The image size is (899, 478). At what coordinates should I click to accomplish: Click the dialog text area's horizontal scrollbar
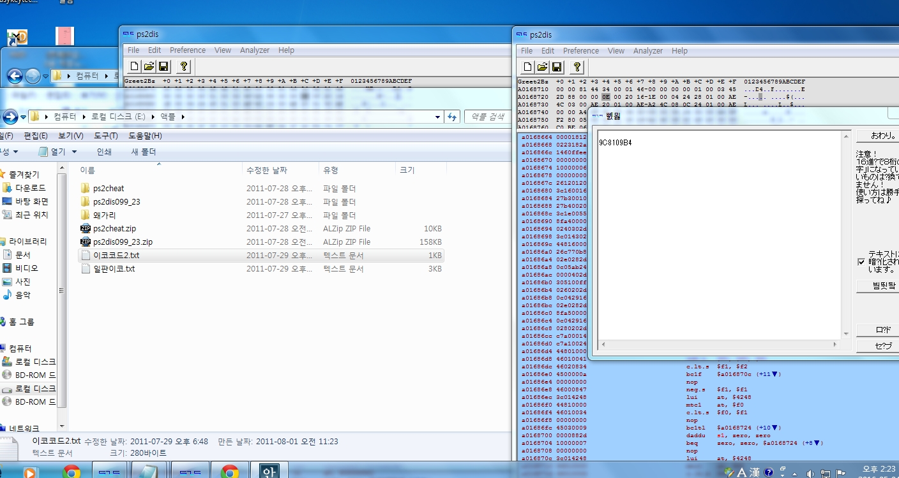click(x=719, y=345)
